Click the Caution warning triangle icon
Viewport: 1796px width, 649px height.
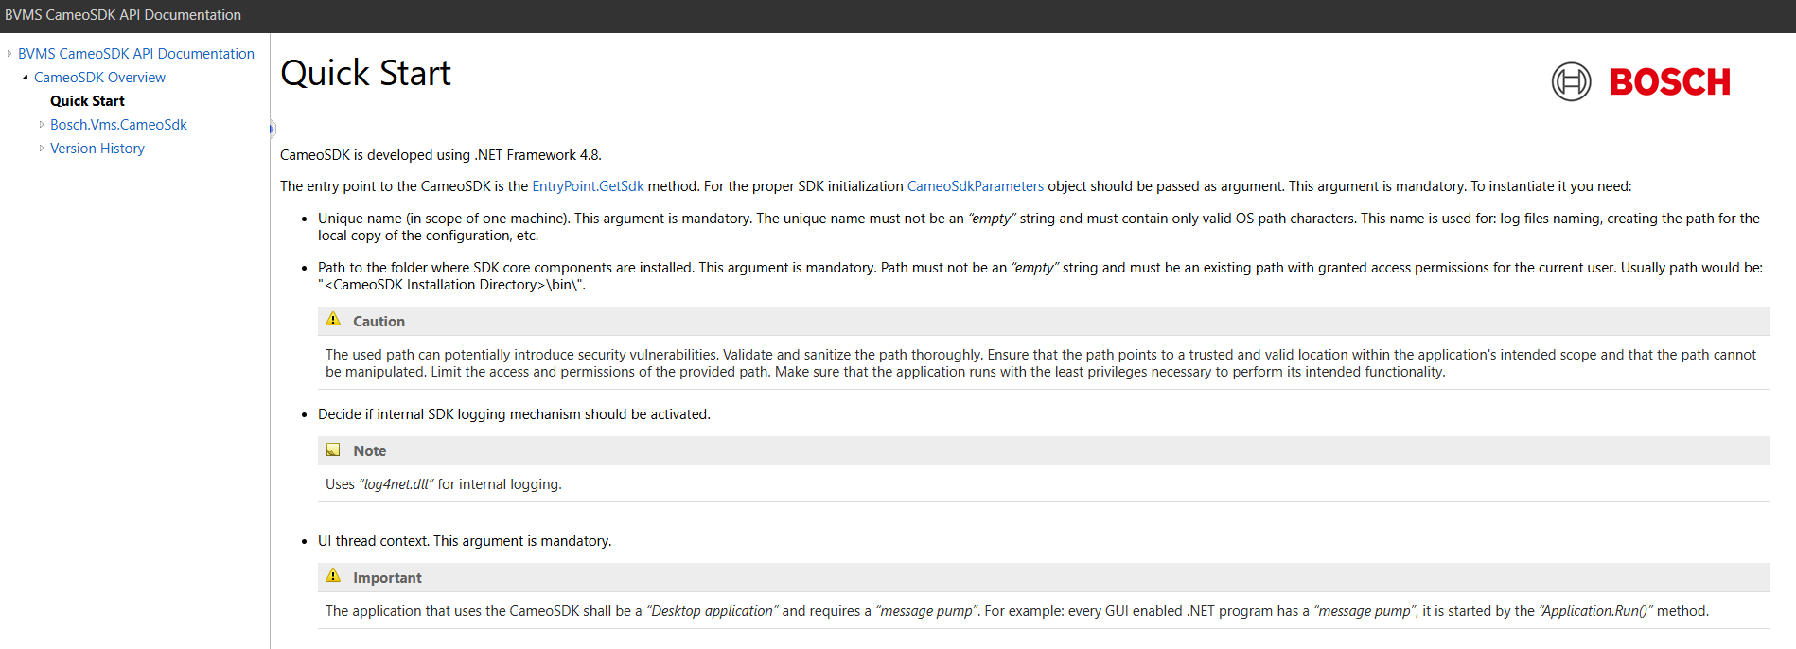click(333, 320)
